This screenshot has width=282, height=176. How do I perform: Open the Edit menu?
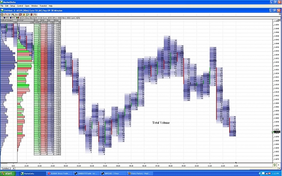point(7,6)
